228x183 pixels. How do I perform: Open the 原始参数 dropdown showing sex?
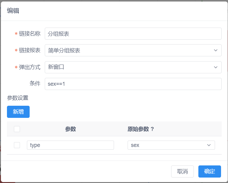(x=171, y=145)
